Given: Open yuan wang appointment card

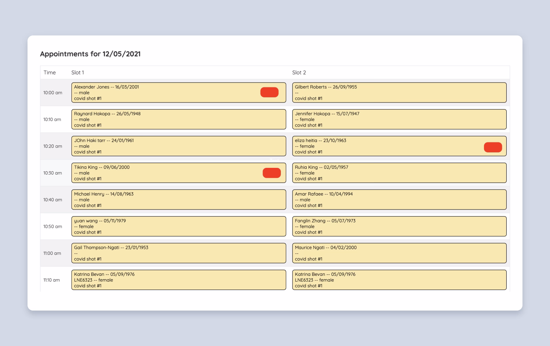Looking at the screenshot, I should tap(179, 226).
